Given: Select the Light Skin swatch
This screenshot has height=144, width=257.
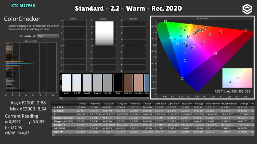Looking at the screenshot, I should click(139, 82).
